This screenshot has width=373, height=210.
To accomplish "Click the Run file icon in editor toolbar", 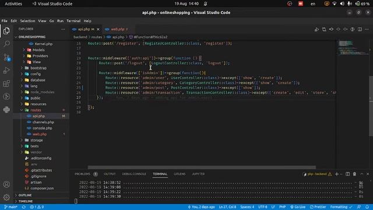I will point(316,29).
